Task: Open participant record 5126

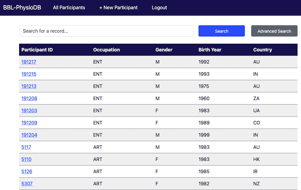Action: pyautogui.click(x=27, y=171)
